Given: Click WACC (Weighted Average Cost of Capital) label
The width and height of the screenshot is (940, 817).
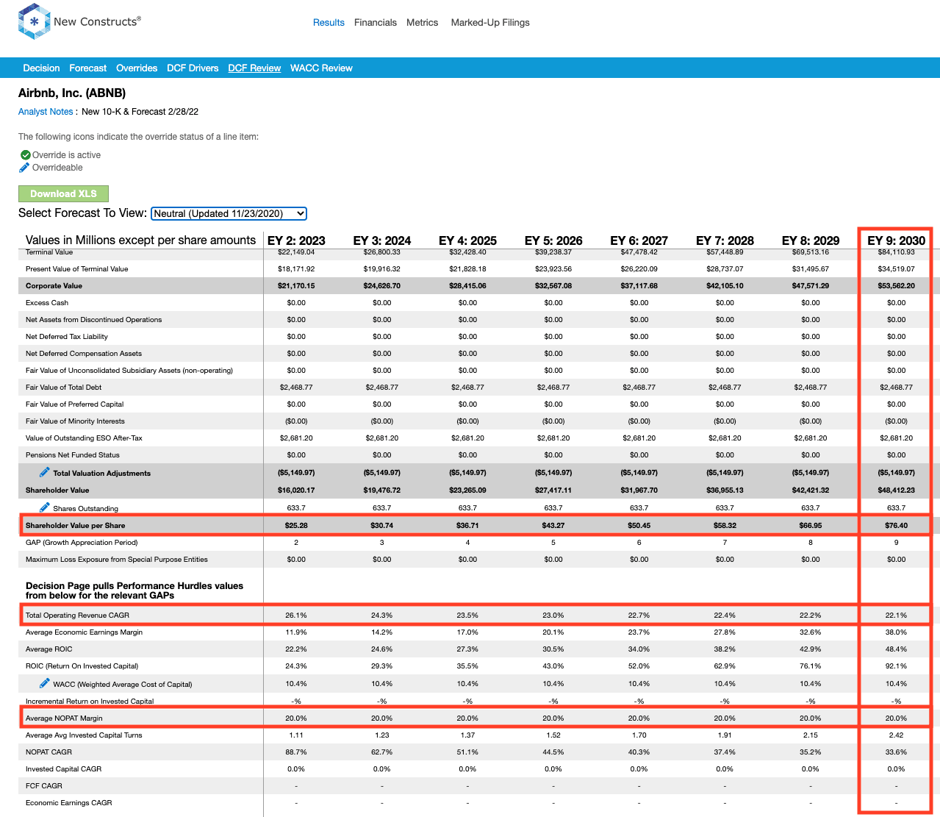Looking at the screenshot, I should click(122, 685).
